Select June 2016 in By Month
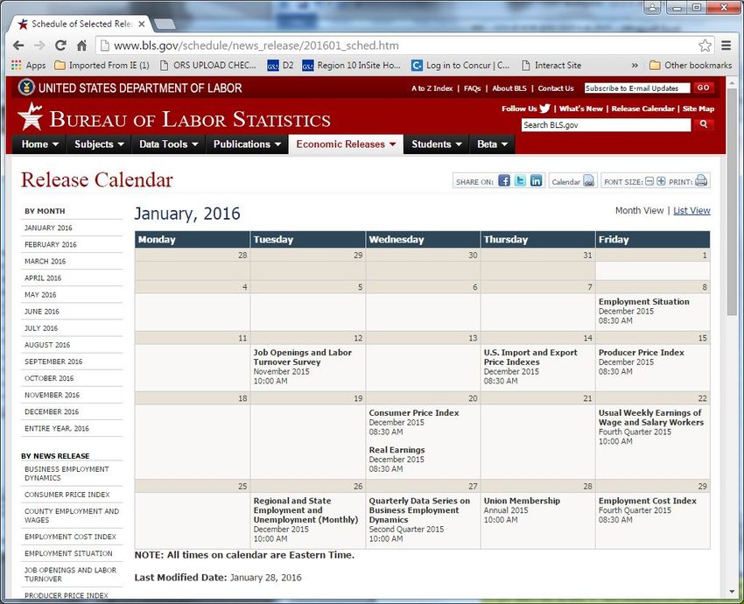744x604 pixels. 42,312
